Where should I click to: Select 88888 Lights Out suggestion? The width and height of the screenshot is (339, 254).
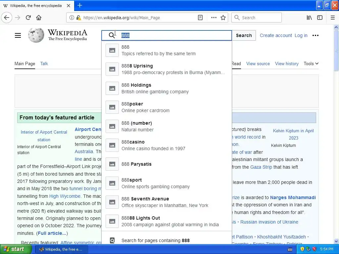point(167,221)
